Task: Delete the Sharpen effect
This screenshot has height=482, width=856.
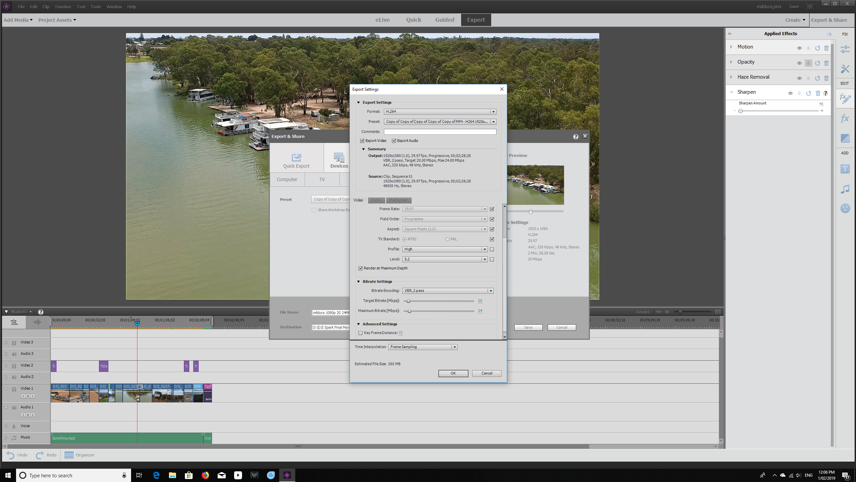Action: (818, 93)
